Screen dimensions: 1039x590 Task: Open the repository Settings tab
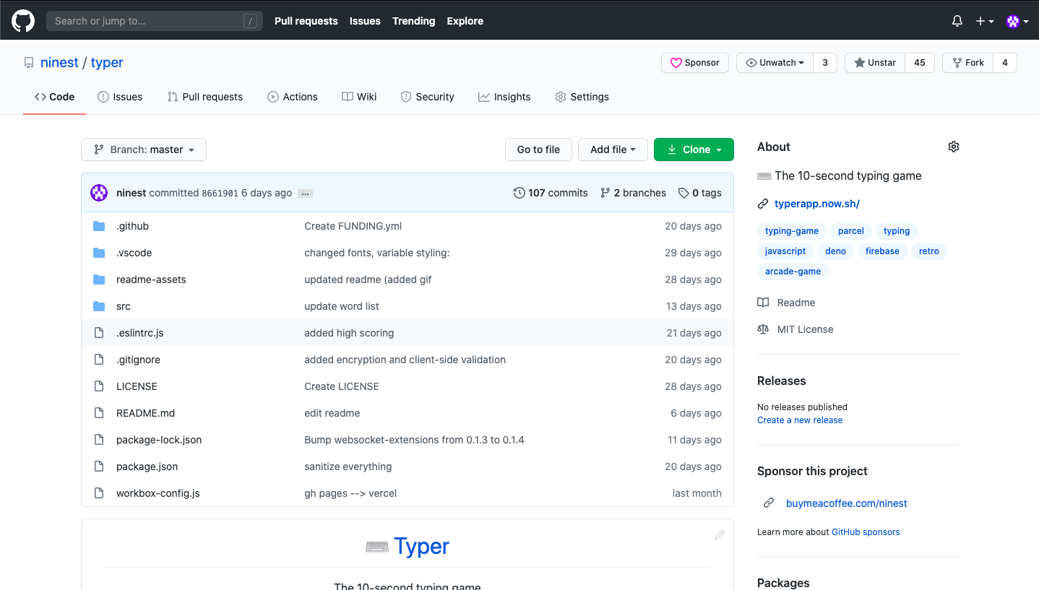pyautogui.click(x=582, y=97)
